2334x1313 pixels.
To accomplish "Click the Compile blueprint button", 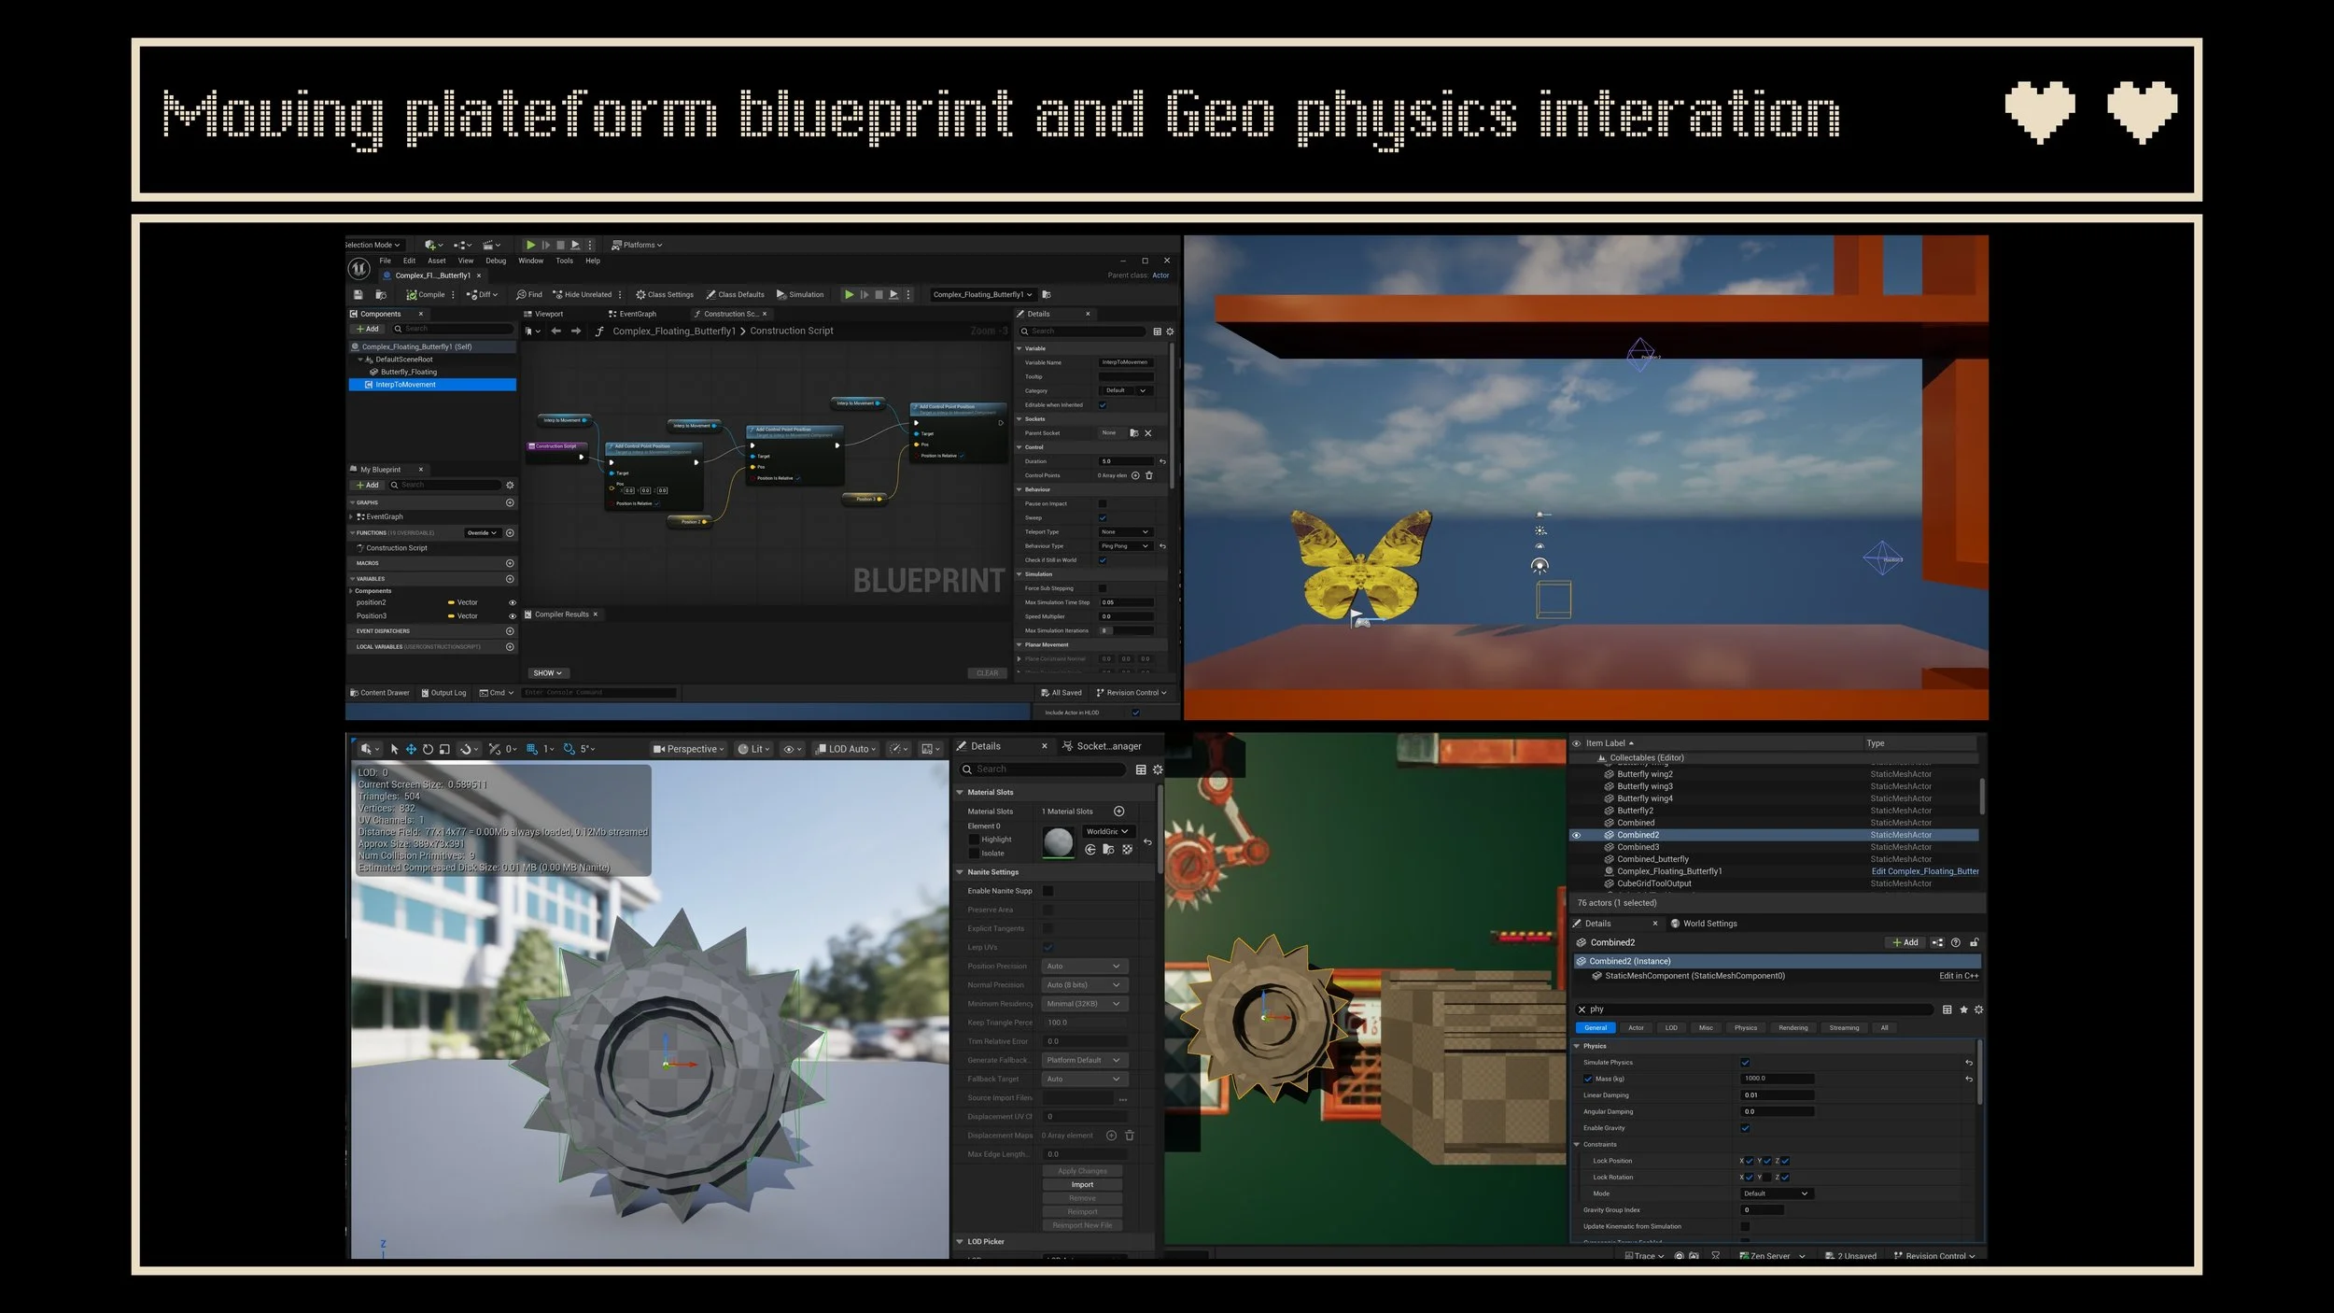I will [x=426, y=294].
